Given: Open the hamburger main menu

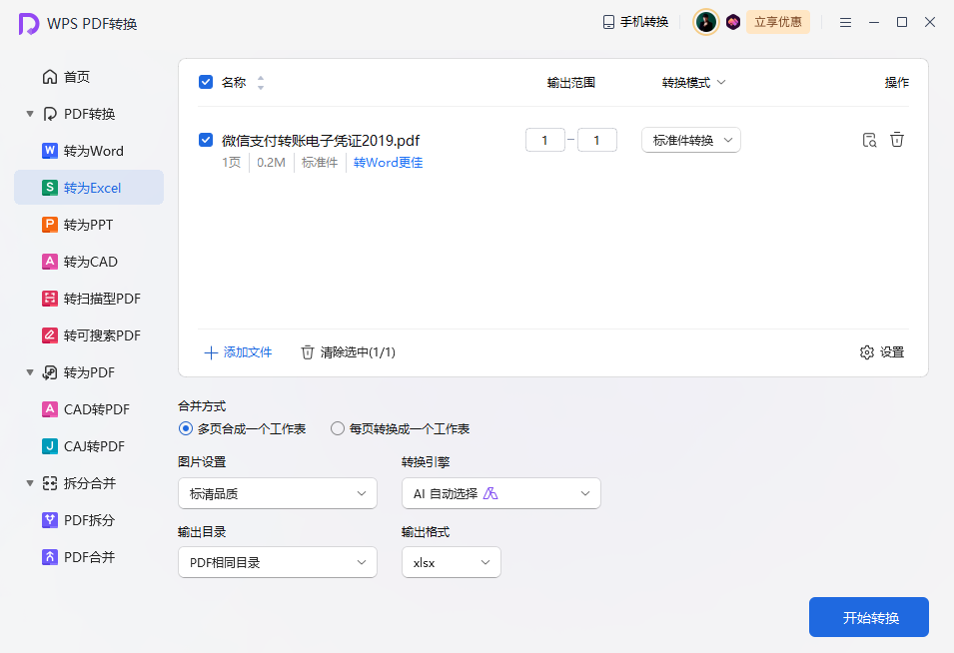Looking at the screenshot, I should (845, 22).
